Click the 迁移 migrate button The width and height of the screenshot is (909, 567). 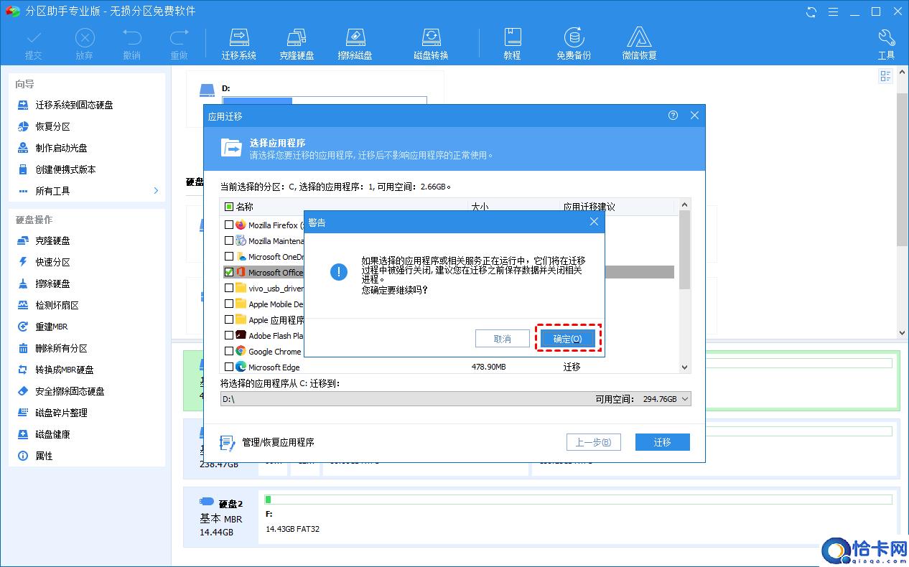pos(662,442)
